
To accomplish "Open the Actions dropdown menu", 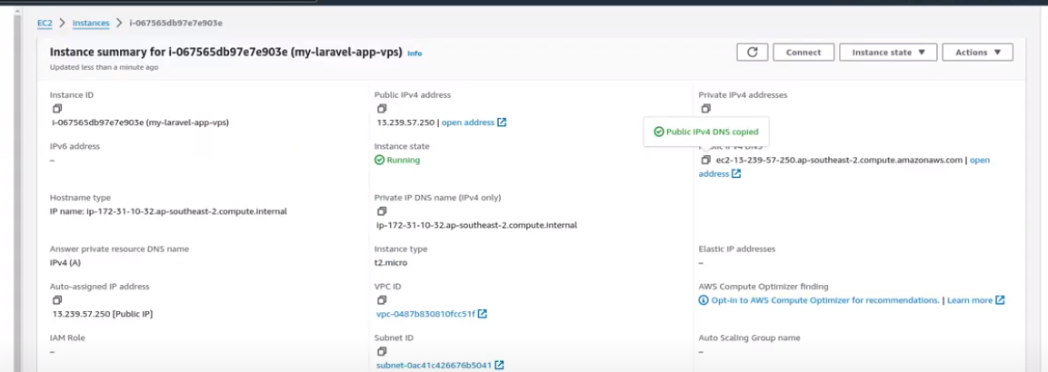I will pos(978,53).
